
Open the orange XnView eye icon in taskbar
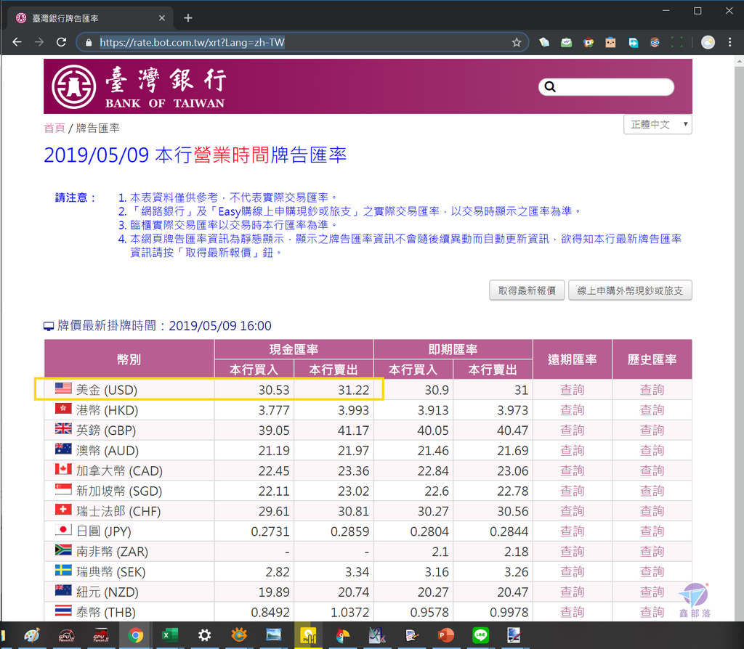click(x=239, y=634)
